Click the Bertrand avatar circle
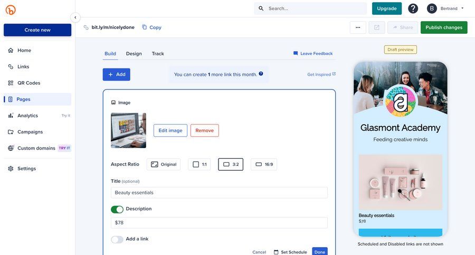 coord(432,8)
